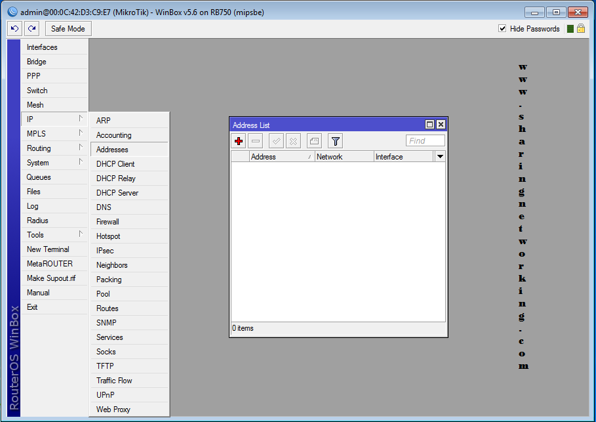Open Pool from IP submenu

point(129,294)
